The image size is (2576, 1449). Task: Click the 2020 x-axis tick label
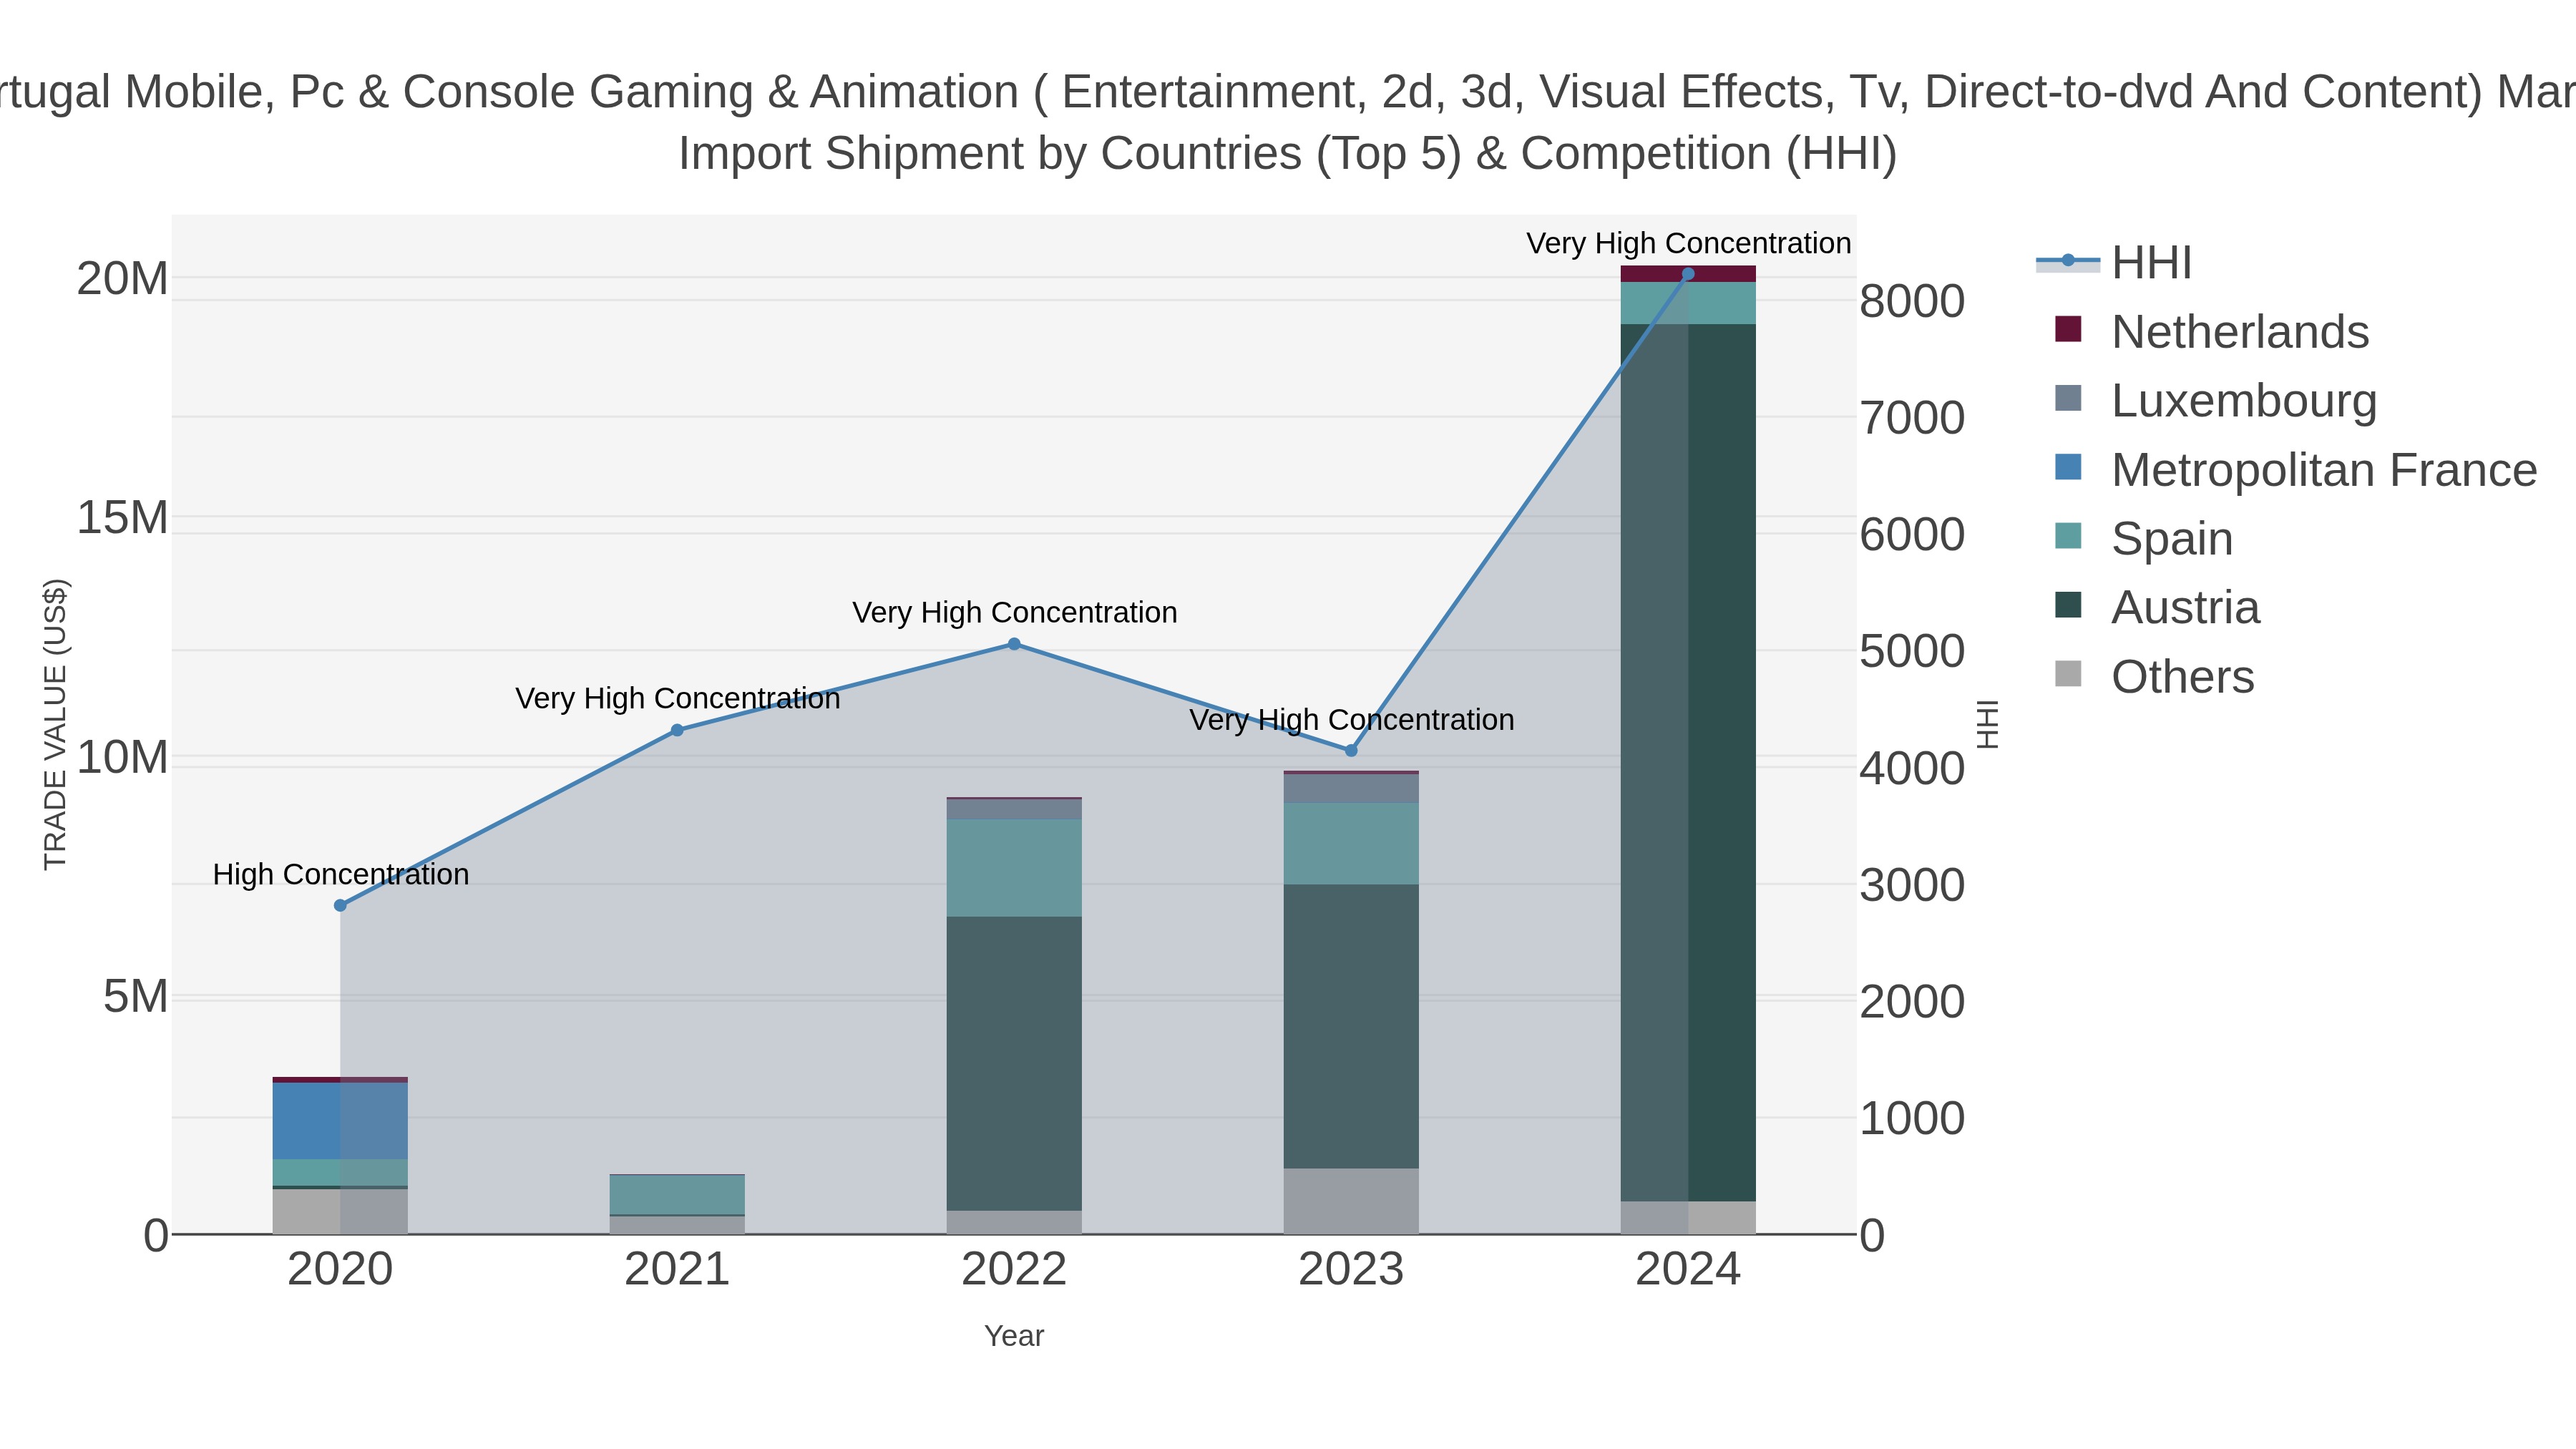click(340, 1270)
